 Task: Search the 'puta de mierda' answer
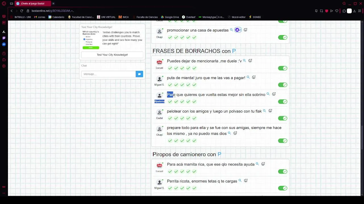[x=248, y=77]
